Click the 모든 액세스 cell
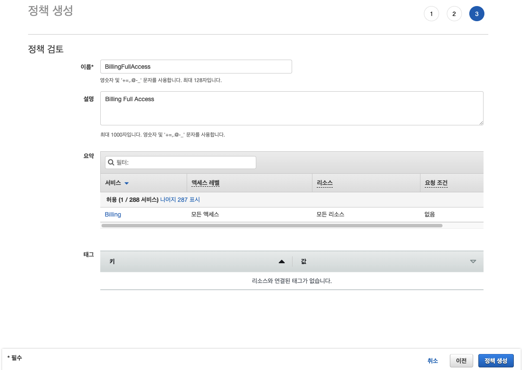Viewport: 522px width, 370px height. 205,214
